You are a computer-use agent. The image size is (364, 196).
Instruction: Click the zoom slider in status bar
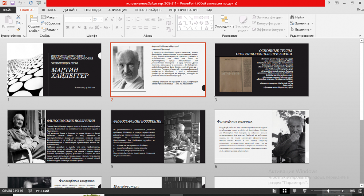328,191
